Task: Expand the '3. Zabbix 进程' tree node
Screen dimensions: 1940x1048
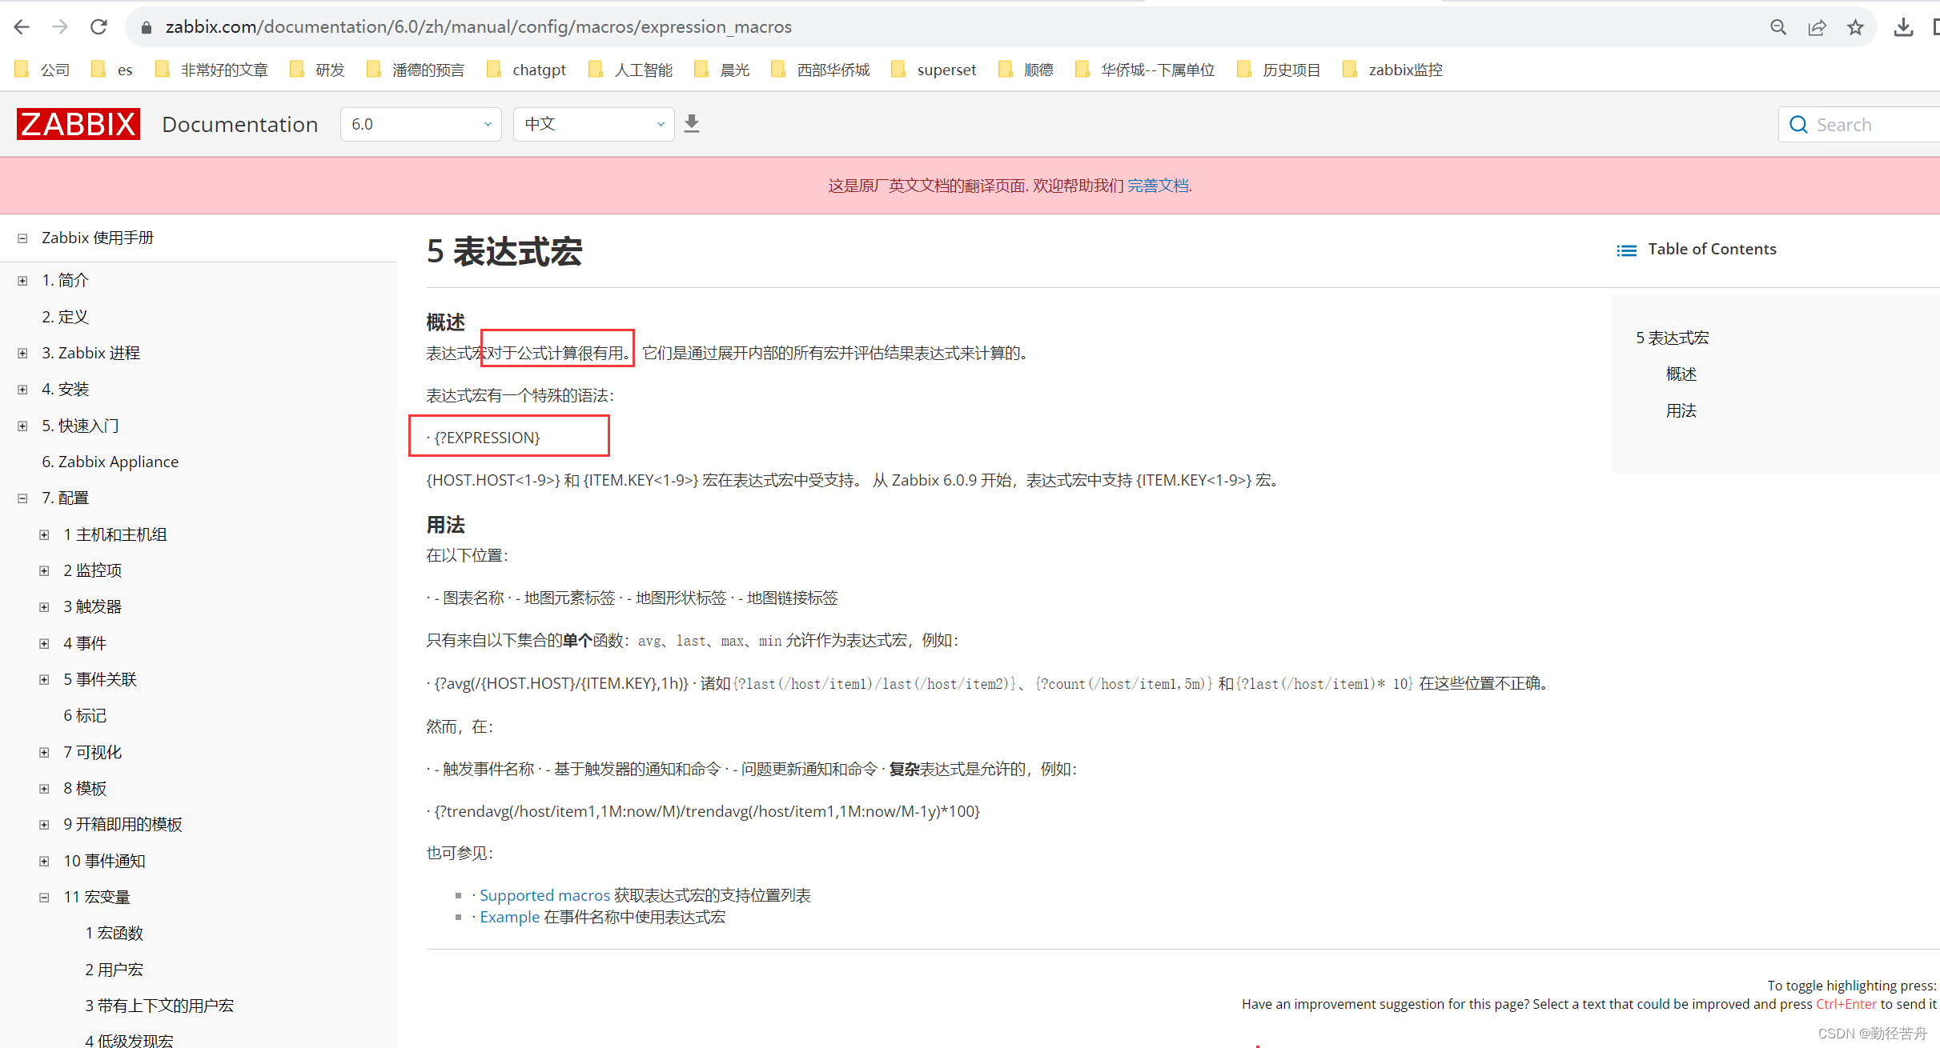Action: click(x=22, y=353)
